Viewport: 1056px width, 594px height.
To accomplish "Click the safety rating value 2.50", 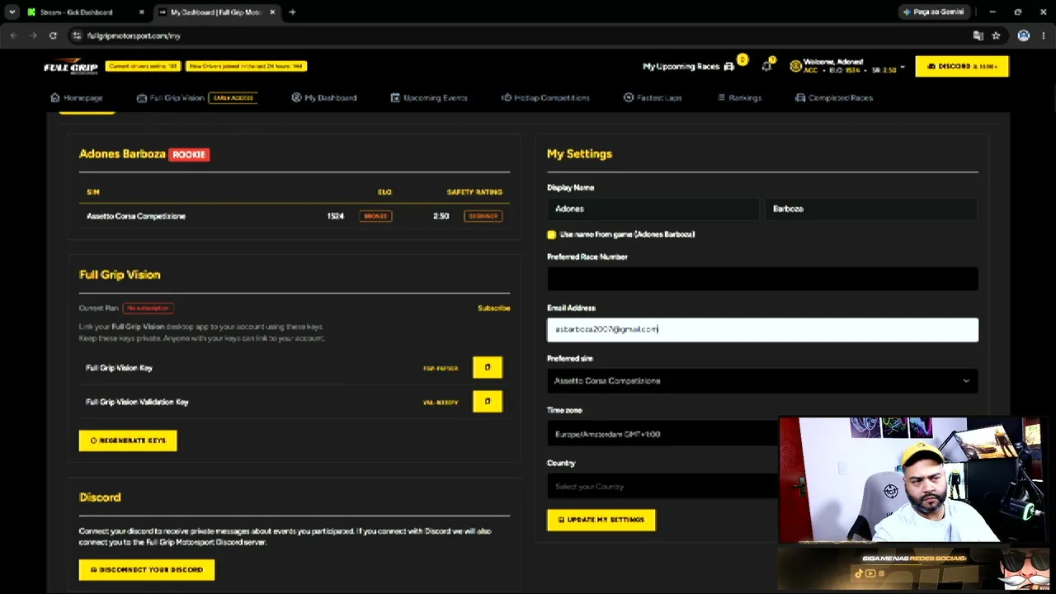I will 441,216.
